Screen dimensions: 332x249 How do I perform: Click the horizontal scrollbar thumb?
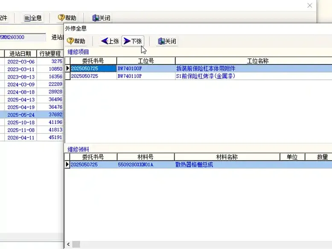point(76,244)
